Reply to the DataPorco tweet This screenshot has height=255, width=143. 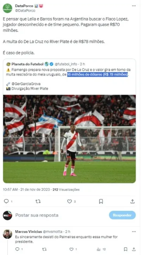pos(6,201)
